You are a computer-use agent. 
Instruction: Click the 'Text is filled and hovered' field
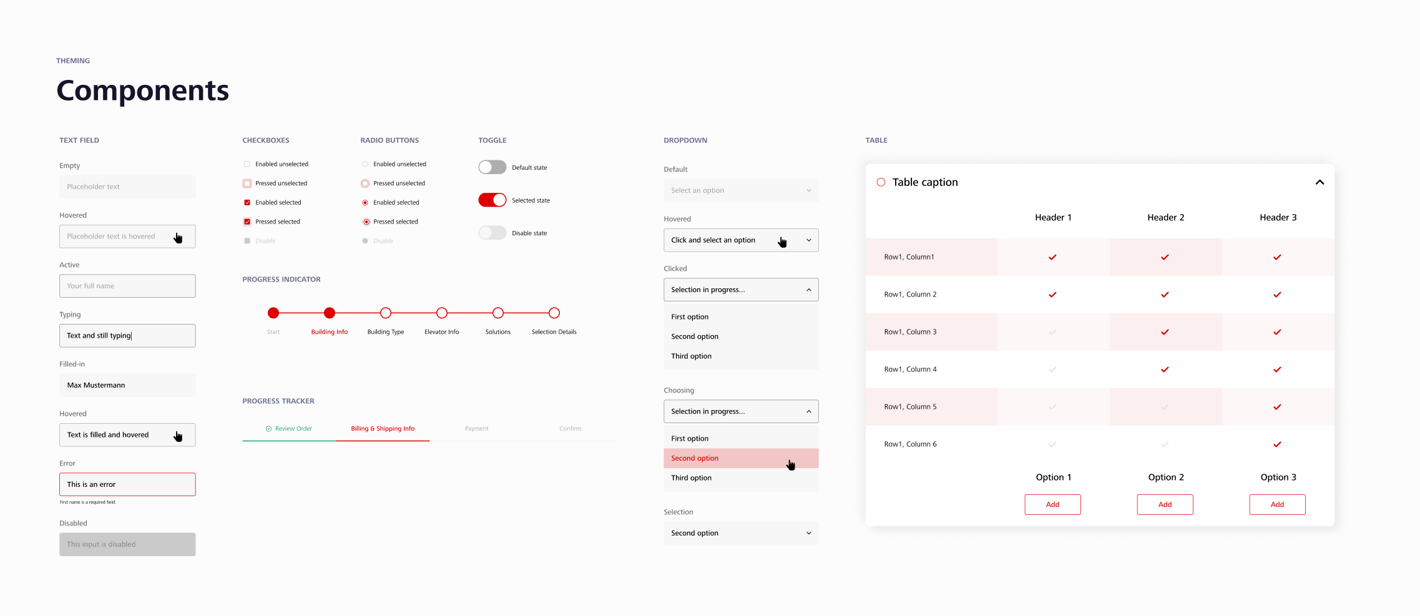pos(127,435)
